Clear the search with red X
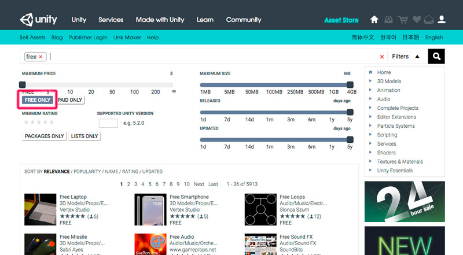Viewport: 463px width, 255px height. pos(382,57)
